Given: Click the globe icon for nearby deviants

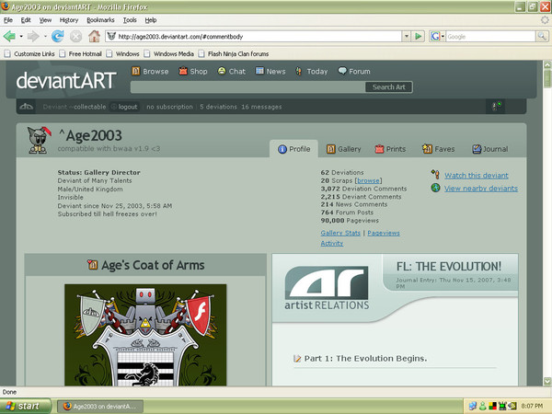Looking at the screenshot, I should coord(435,188).
